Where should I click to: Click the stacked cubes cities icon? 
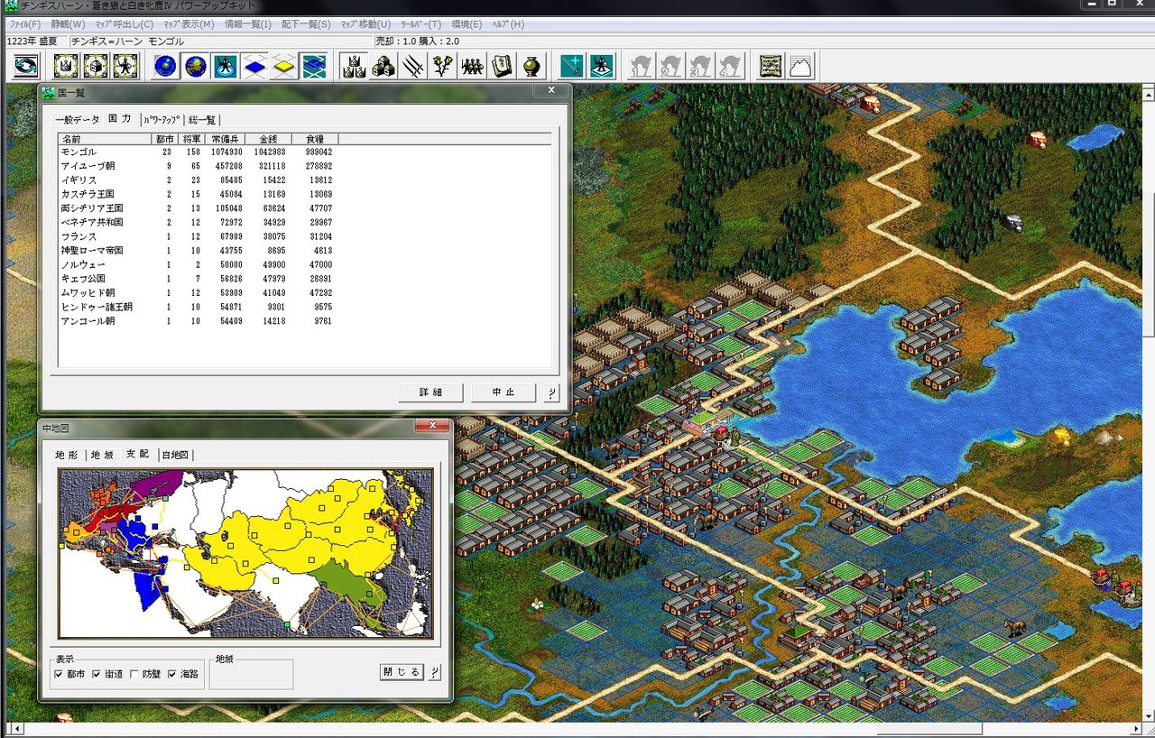pyautogui.click(x=383, y=66)
